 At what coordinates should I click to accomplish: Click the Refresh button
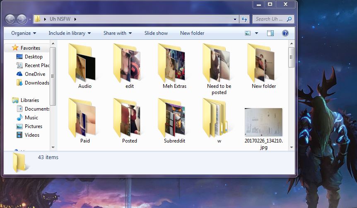point(244,19)
